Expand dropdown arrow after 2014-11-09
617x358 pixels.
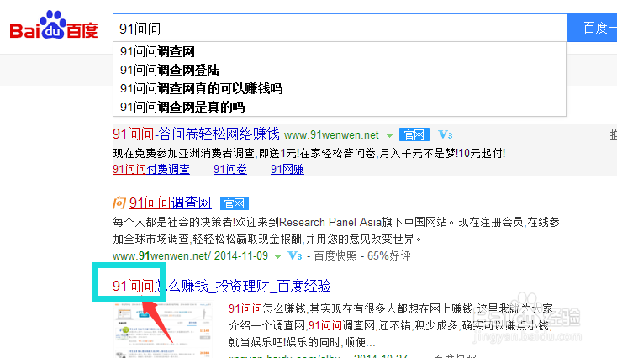tap(277, 257)
